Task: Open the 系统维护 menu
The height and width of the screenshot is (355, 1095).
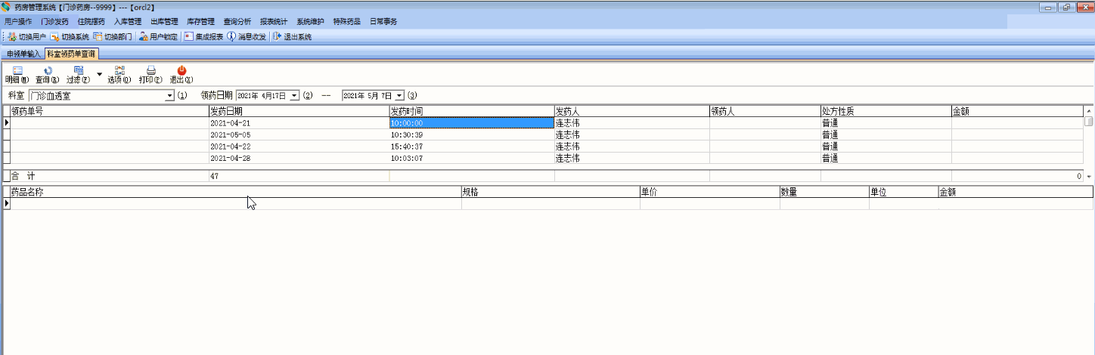Action: click(310, 22)
